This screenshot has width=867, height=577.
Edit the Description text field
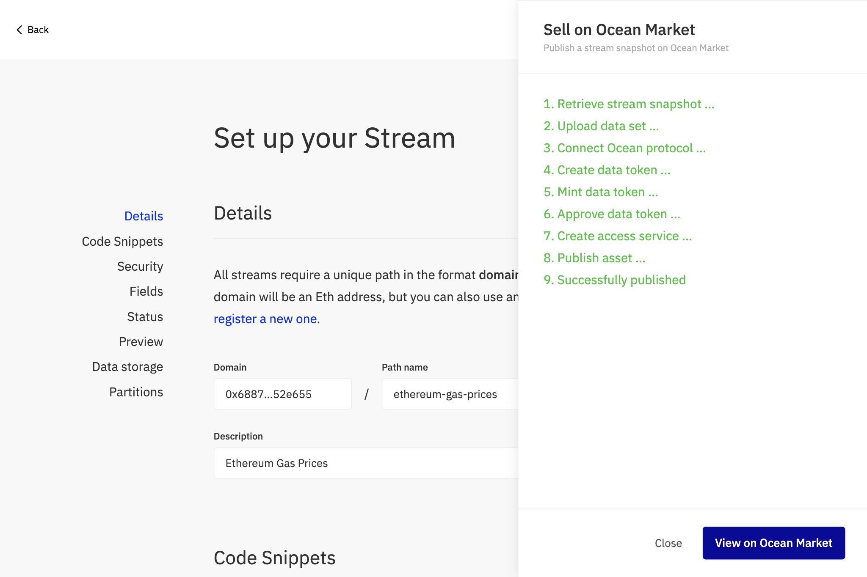[x=366, y=463]
